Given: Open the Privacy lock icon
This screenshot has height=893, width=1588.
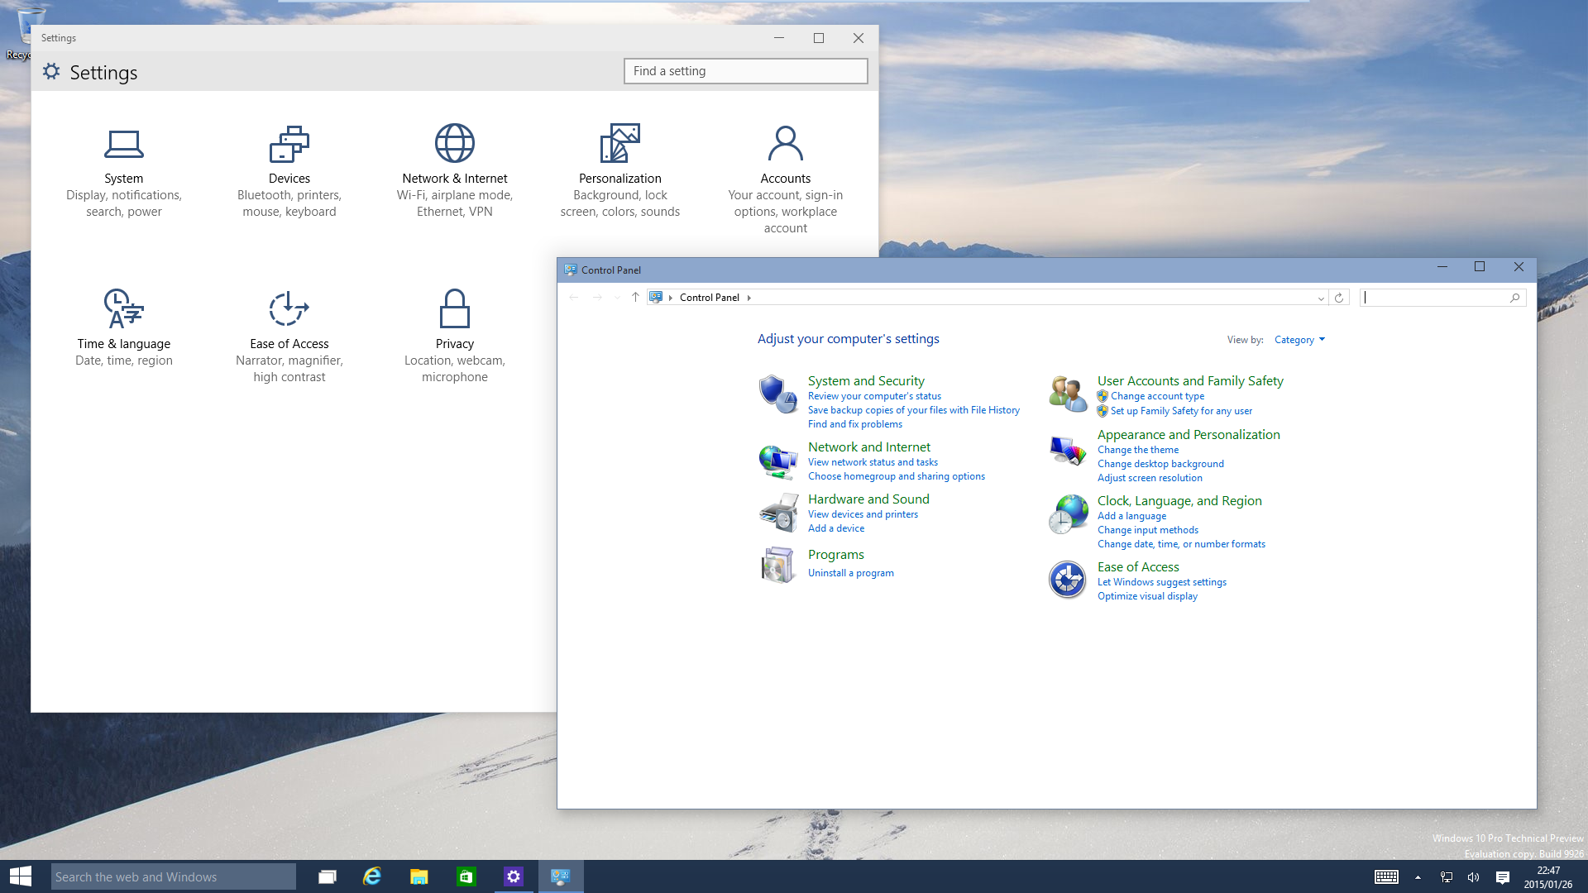Looking at the screenshot, I should 455,308.
